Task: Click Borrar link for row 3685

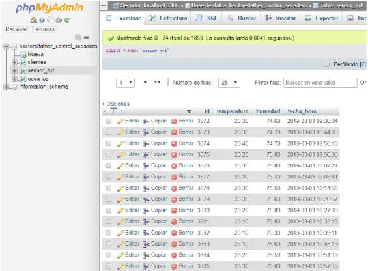Action: pyautogui.click(x=186, y=266)
